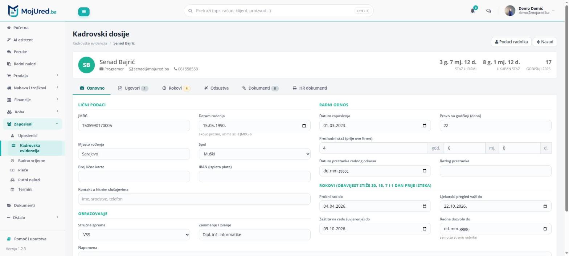Image resolution: width=569 pixels, height=256 pixels.
Task: Click the JMBG input field
Action: [134, 126]
